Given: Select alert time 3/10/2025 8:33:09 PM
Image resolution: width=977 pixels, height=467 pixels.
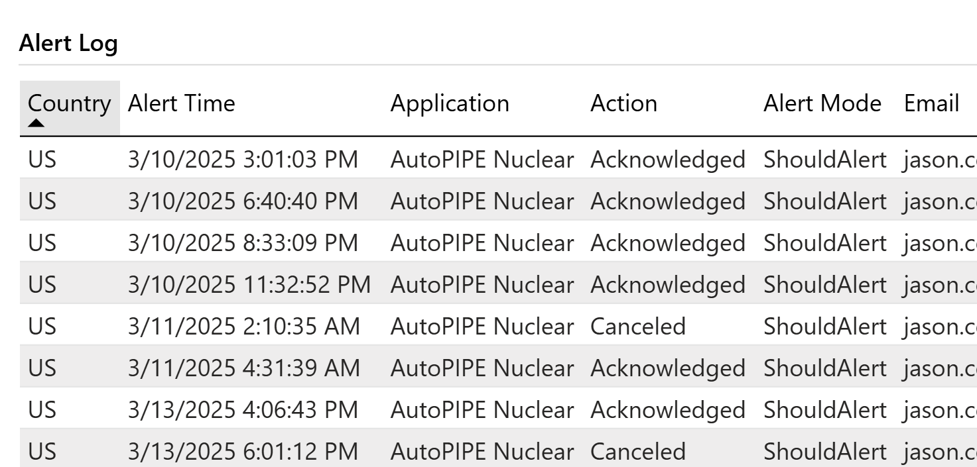Looking at the screenshot, I should click(x=243, y=242).
